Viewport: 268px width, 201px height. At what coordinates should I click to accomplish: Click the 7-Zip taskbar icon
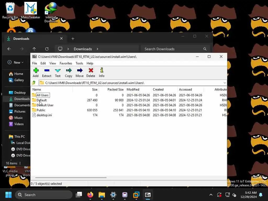pyautogui.click(x=148, y=195)
